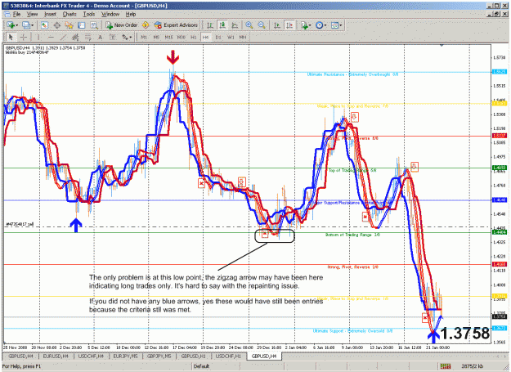Open the File menu
This screenshot has height=372, width=511.
point(16,14)
